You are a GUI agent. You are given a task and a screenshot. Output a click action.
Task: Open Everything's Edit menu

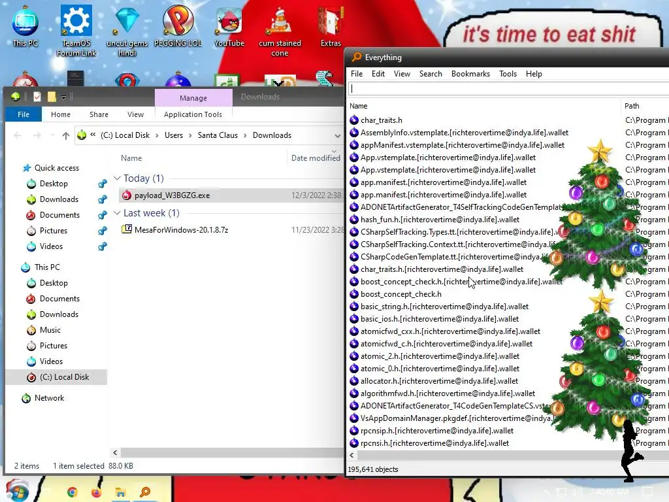point(378,74)
